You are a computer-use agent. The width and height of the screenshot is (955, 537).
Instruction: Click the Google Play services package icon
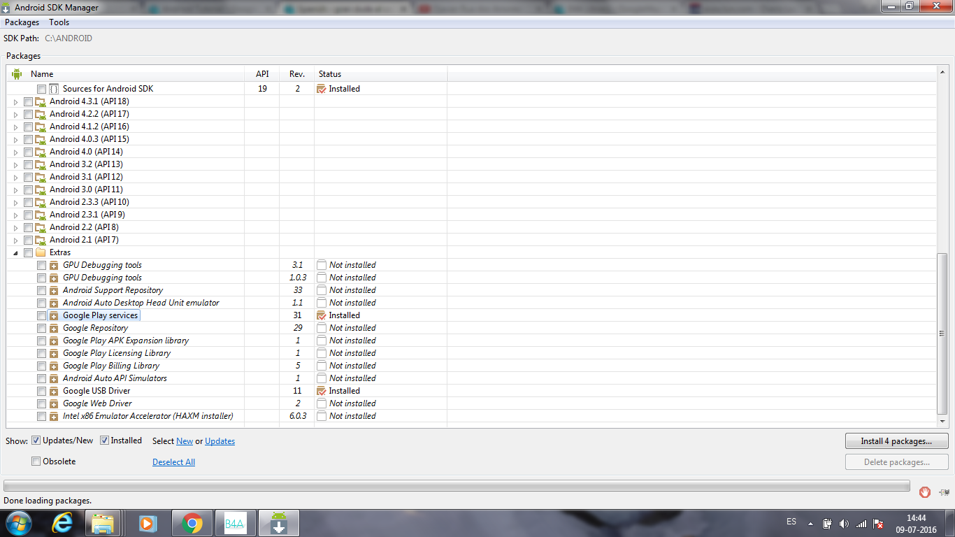(x=54, y=315)
